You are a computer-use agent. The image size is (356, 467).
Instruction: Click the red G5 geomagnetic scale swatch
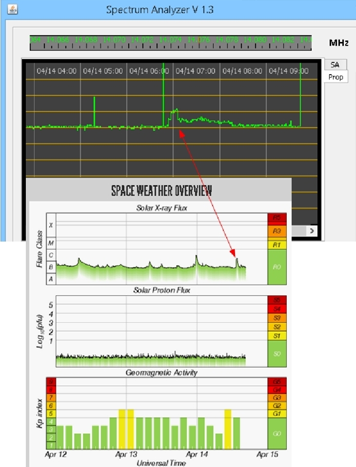(x=277, y=382)
